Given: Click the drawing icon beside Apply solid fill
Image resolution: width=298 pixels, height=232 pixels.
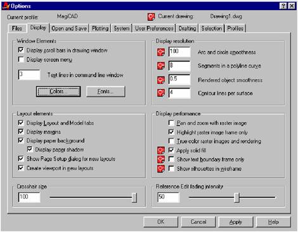Looking at the screenshot, I should pos(161,150).
